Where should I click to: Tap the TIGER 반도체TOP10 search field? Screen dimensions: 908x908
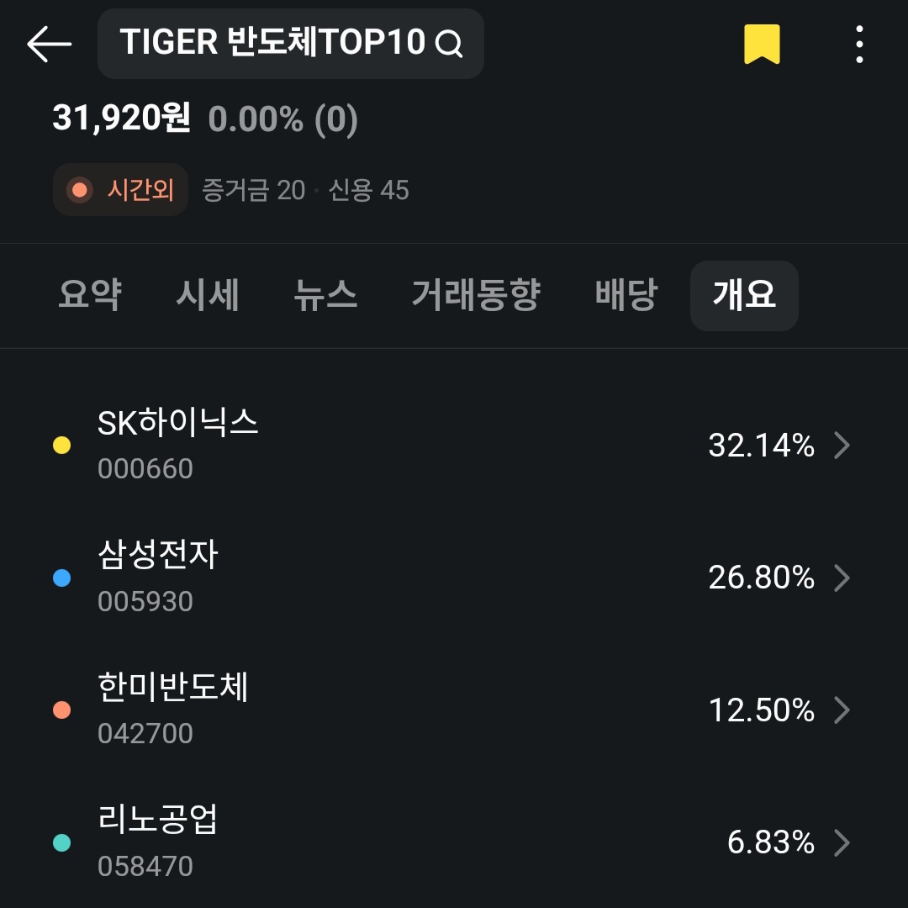point(273,44)
